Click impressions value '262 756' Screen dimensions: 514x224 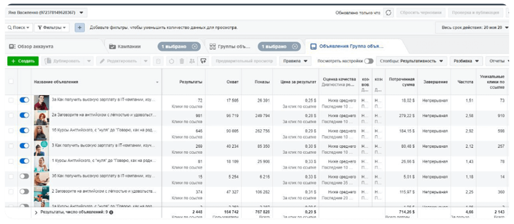pos(262,131)
